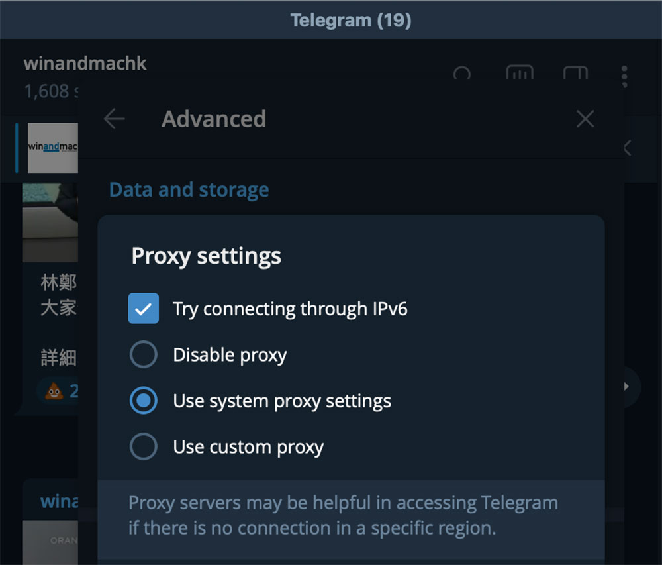Click the channel name link on the bottom post
This screenshot has height=565, width=662.
tap(59, 501)
